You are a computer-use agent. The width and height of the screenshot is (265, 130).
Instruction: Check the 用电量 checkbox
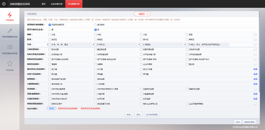coord(95,74)
